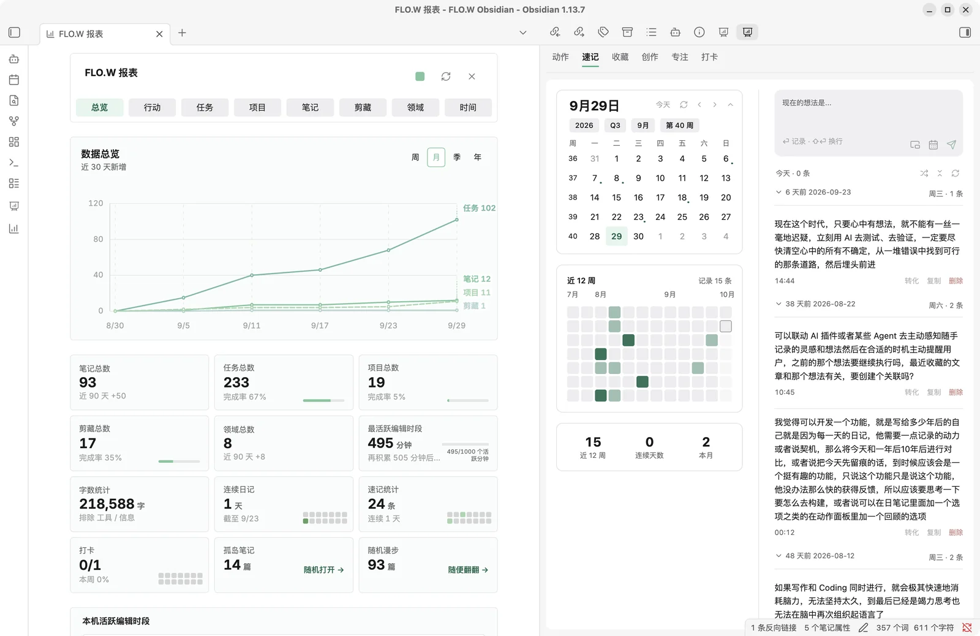Open graph view icon in left ribbon

[14, 121]
